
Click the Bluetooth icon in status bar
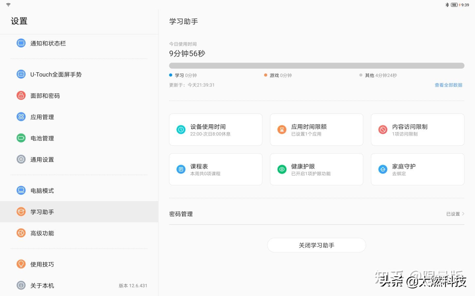(x=447, y=5)
